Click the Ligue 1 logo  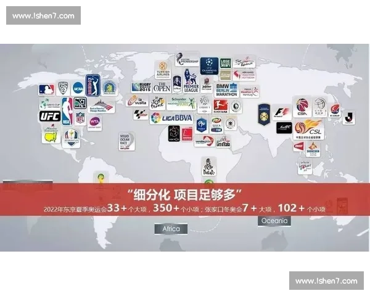click(x=204, y=104)
